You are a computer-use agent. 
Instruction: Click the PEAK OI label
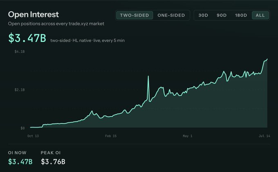pyautogui.click(x=51, y=153)
